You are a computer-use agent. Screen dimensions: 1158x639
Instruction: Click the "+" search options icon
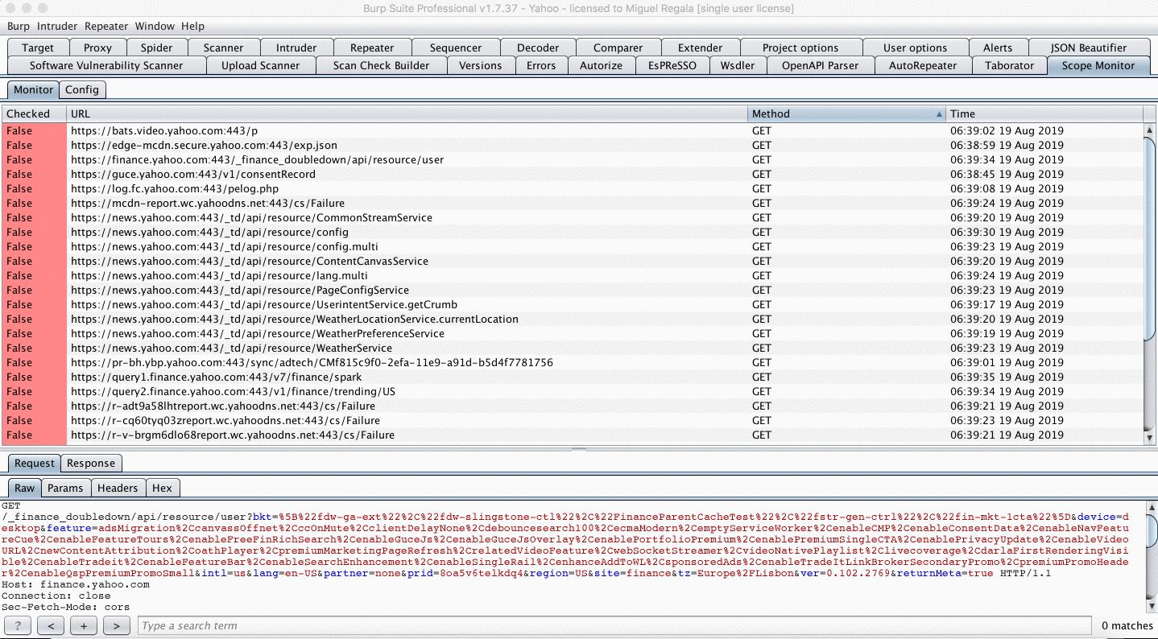tap(83, 625)
